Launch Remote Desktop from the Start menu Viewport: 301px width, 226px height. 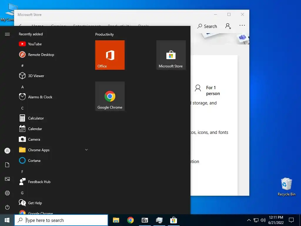point(53,54)
